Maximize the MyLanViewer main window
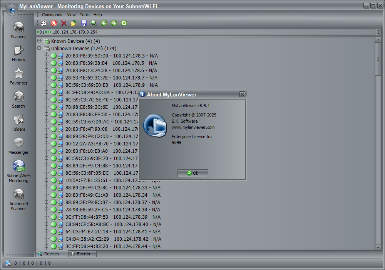Screen dimensions: 385x270 (373, 6)
